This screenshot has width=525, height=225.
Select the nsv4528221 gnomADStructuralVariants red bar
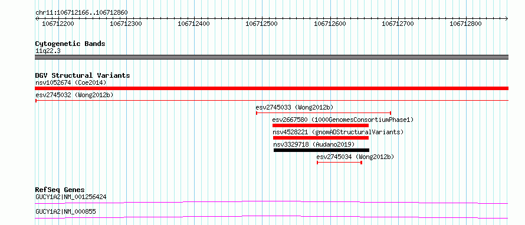321,138
